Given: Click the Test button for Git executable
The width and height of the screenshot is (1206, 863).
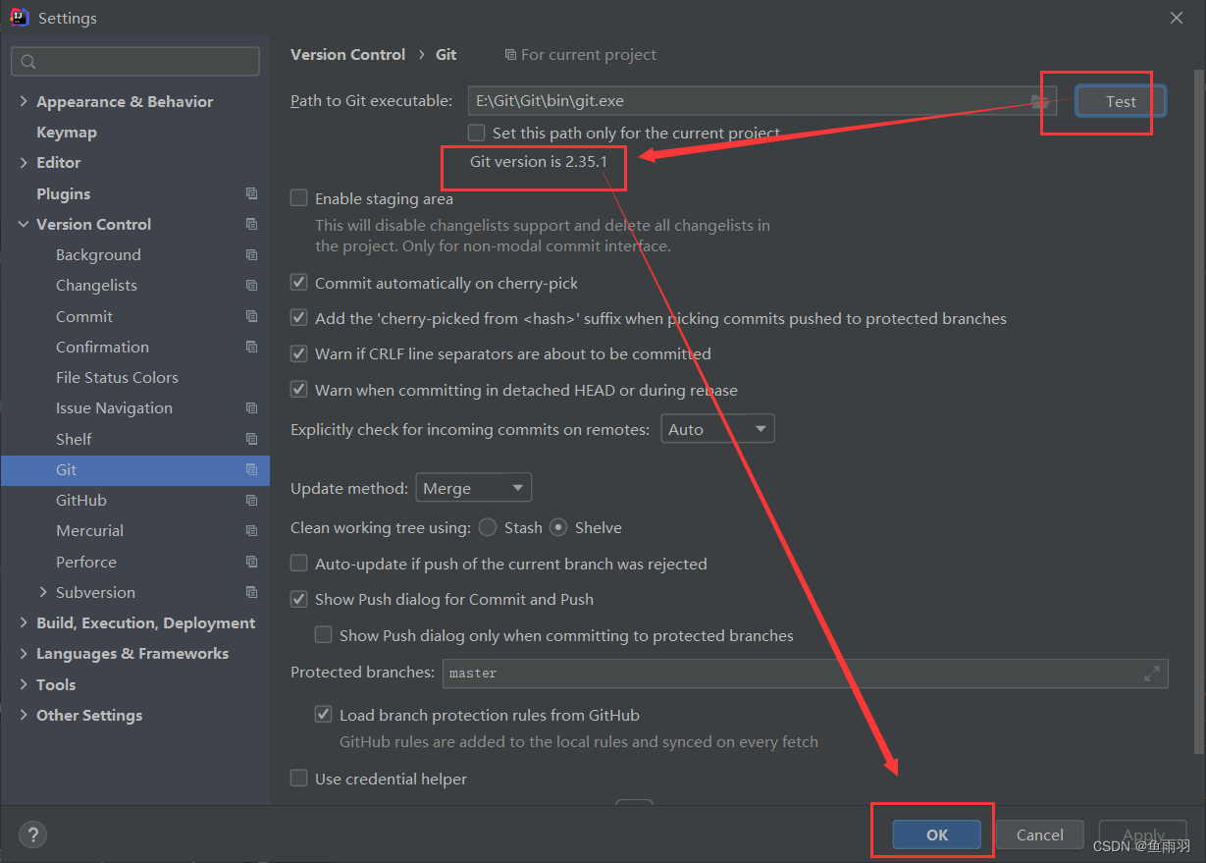Looking at the screenshot, I should (x=1121, y=101).
